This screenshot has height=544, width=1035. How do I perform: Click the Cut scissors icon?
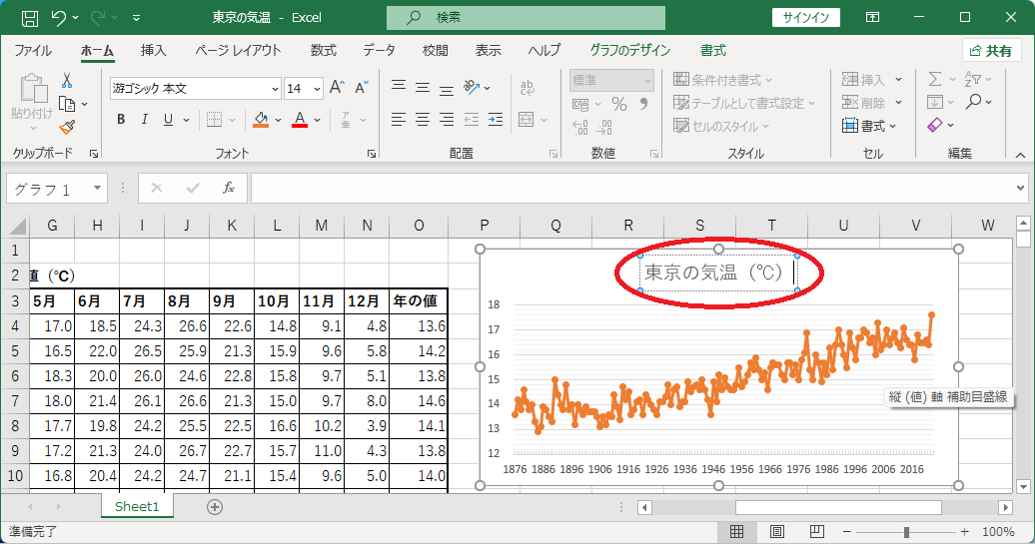click(67, 81)
